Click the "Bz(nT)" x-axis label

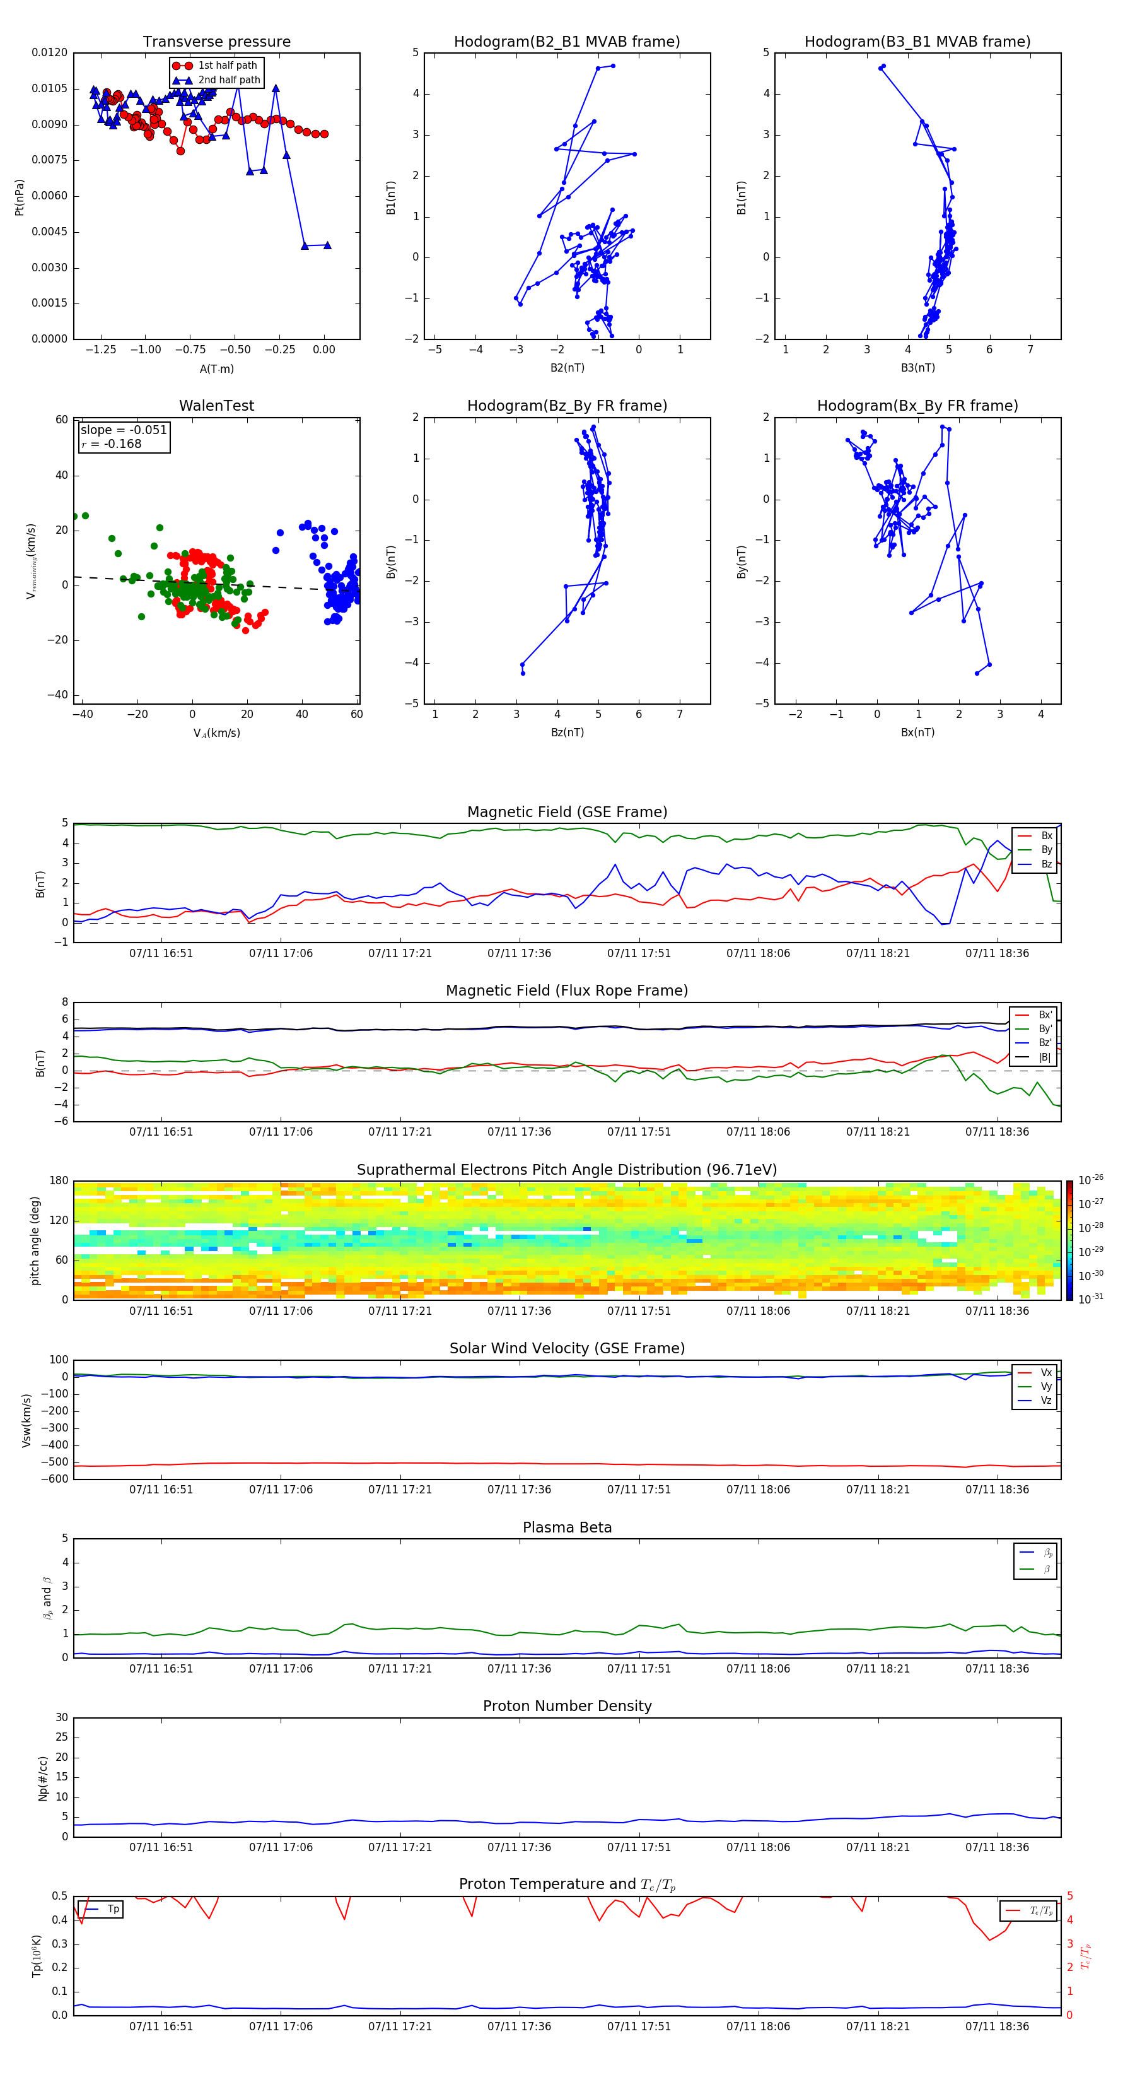(x=567, y=732)
